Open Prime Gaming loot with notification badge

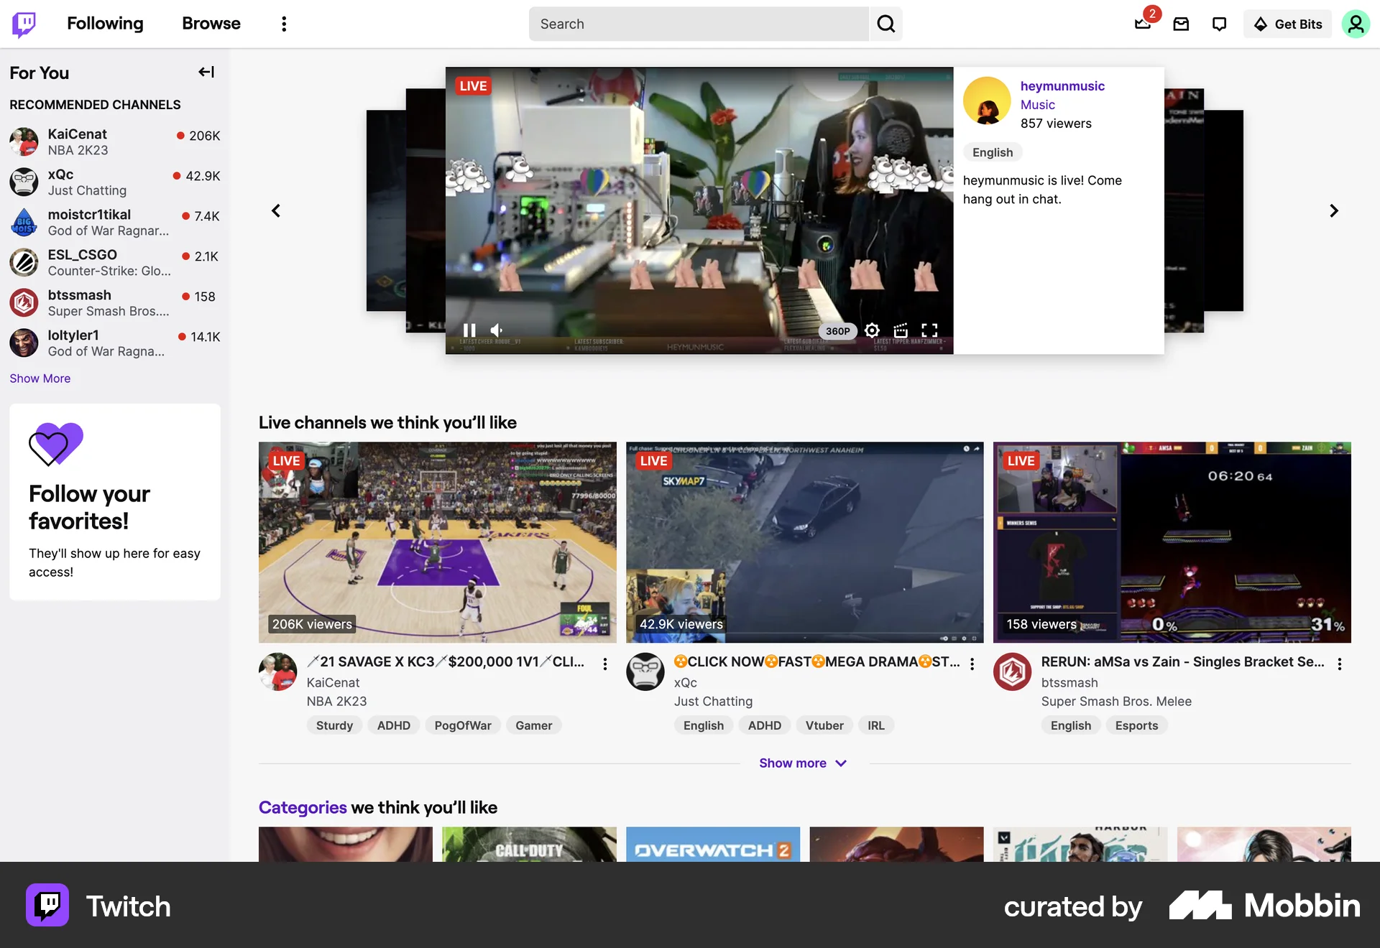click(1142, 24)
